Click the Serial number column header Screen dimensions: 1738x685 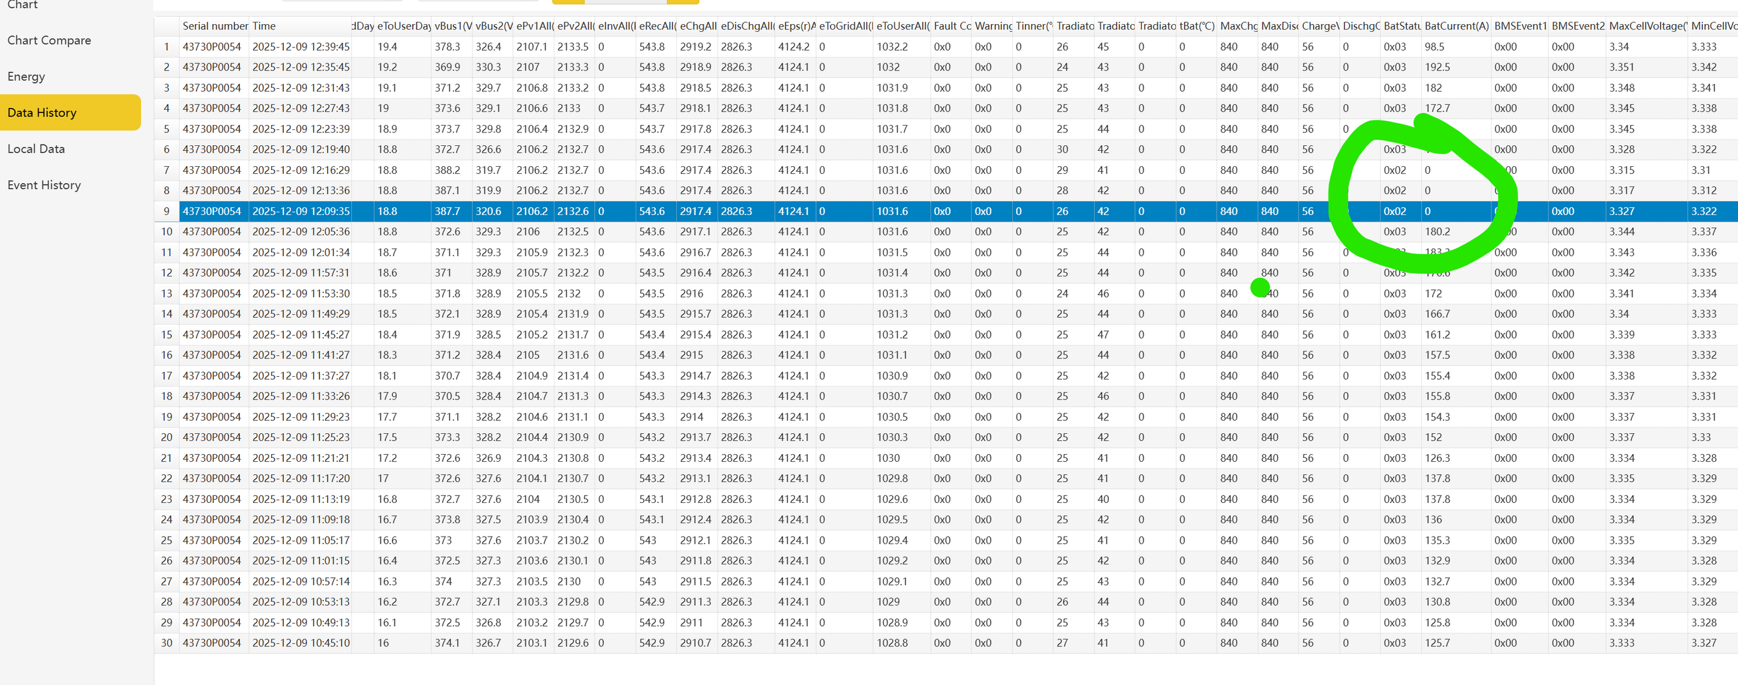[x=215, y=25]
